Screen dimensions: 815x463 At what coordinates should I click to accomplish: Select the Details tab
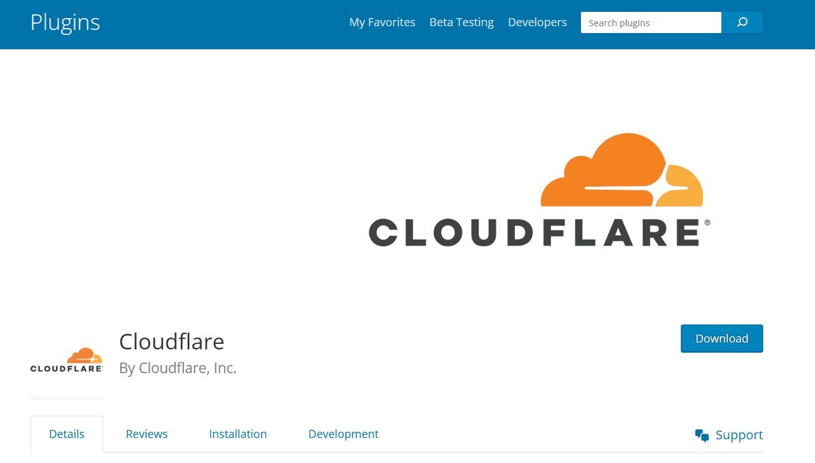tap(67, 434)
